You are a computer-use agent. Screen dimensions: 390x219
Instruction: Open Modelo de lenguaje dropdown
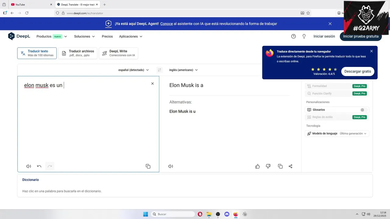(337, 134)
